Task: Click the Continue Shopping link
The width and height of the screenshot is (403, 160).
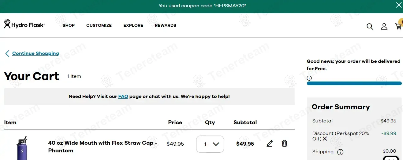Action: tap(35, 53)
